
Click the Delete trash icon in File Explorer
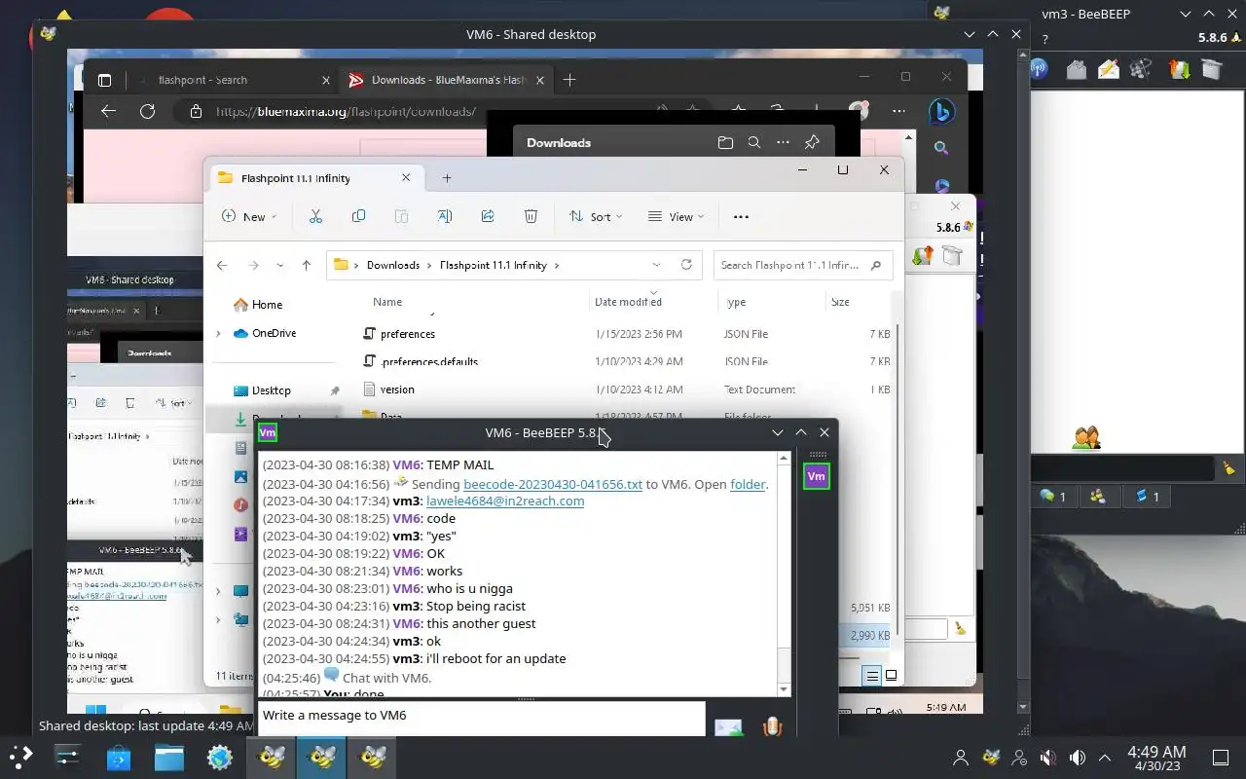(531, 216)
